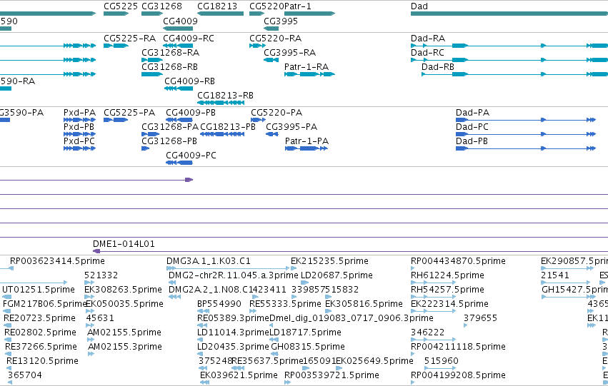The image size is (608, 386).
Task: Click transcript label CG4009-RC
Action: coord(189,39)
